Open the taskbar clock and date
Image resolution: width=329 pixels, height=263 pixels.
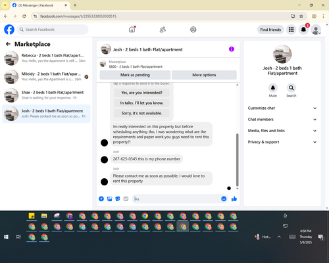click(x=306, y=237)
